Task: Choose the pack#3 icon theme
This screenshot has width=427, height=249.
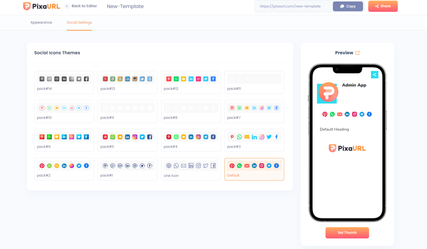Action: [254, 140]
